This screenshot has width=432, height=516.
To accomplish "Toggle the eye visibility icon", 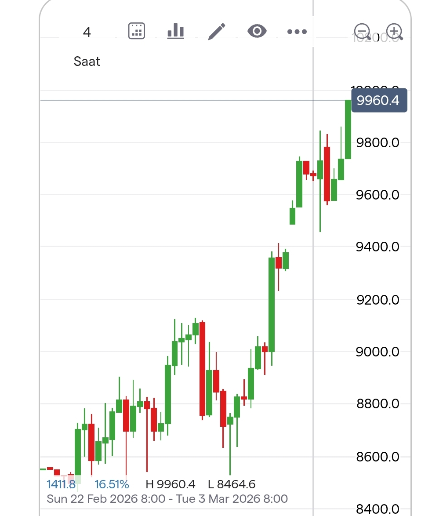I will [x=257, y=31].
